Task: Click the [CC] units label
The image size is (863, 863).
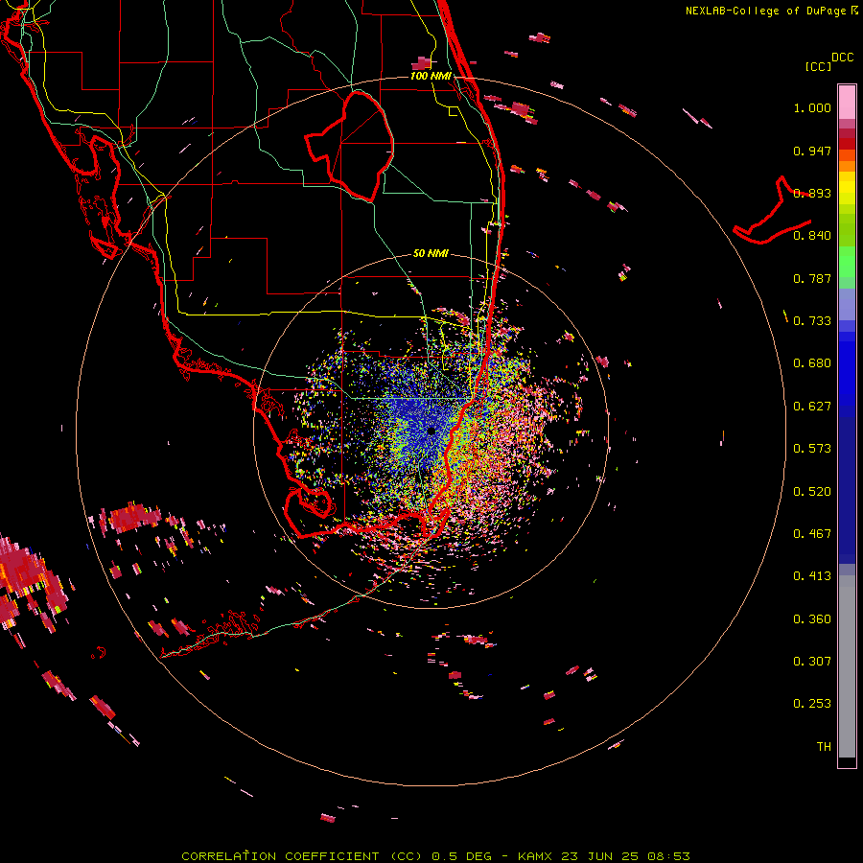Action: [x=818, y=66]
